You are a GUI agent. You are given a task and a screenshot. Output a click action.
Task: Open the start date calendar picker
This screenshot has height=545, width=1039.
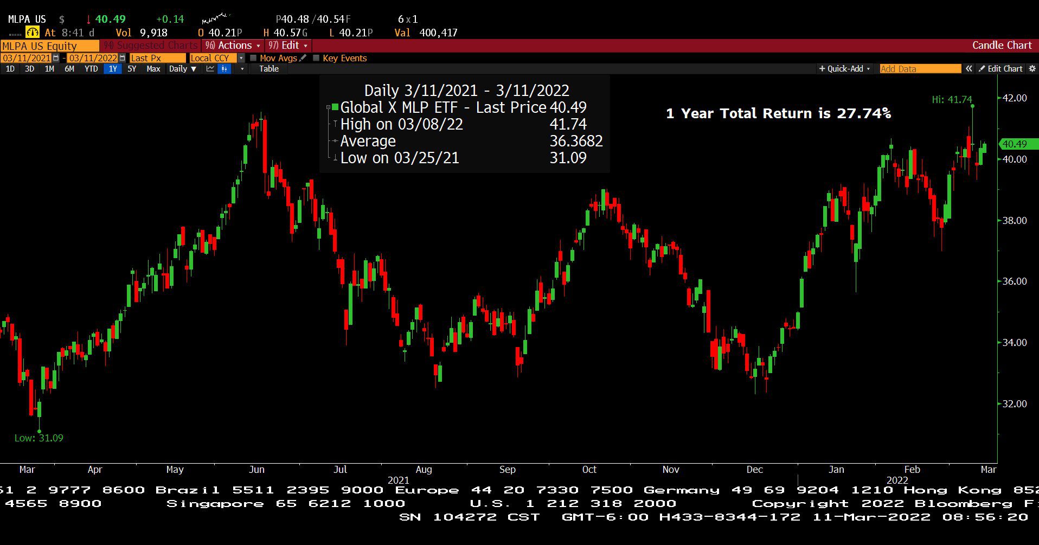[56, 58]
